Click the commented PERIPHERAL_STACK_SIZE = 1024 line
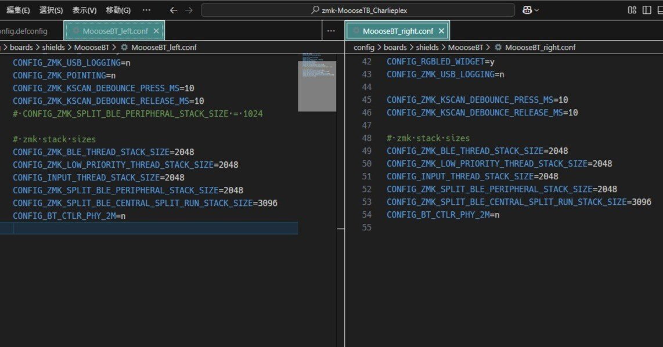The height and width of the screenshot is (347, 663). click(138, 114)
